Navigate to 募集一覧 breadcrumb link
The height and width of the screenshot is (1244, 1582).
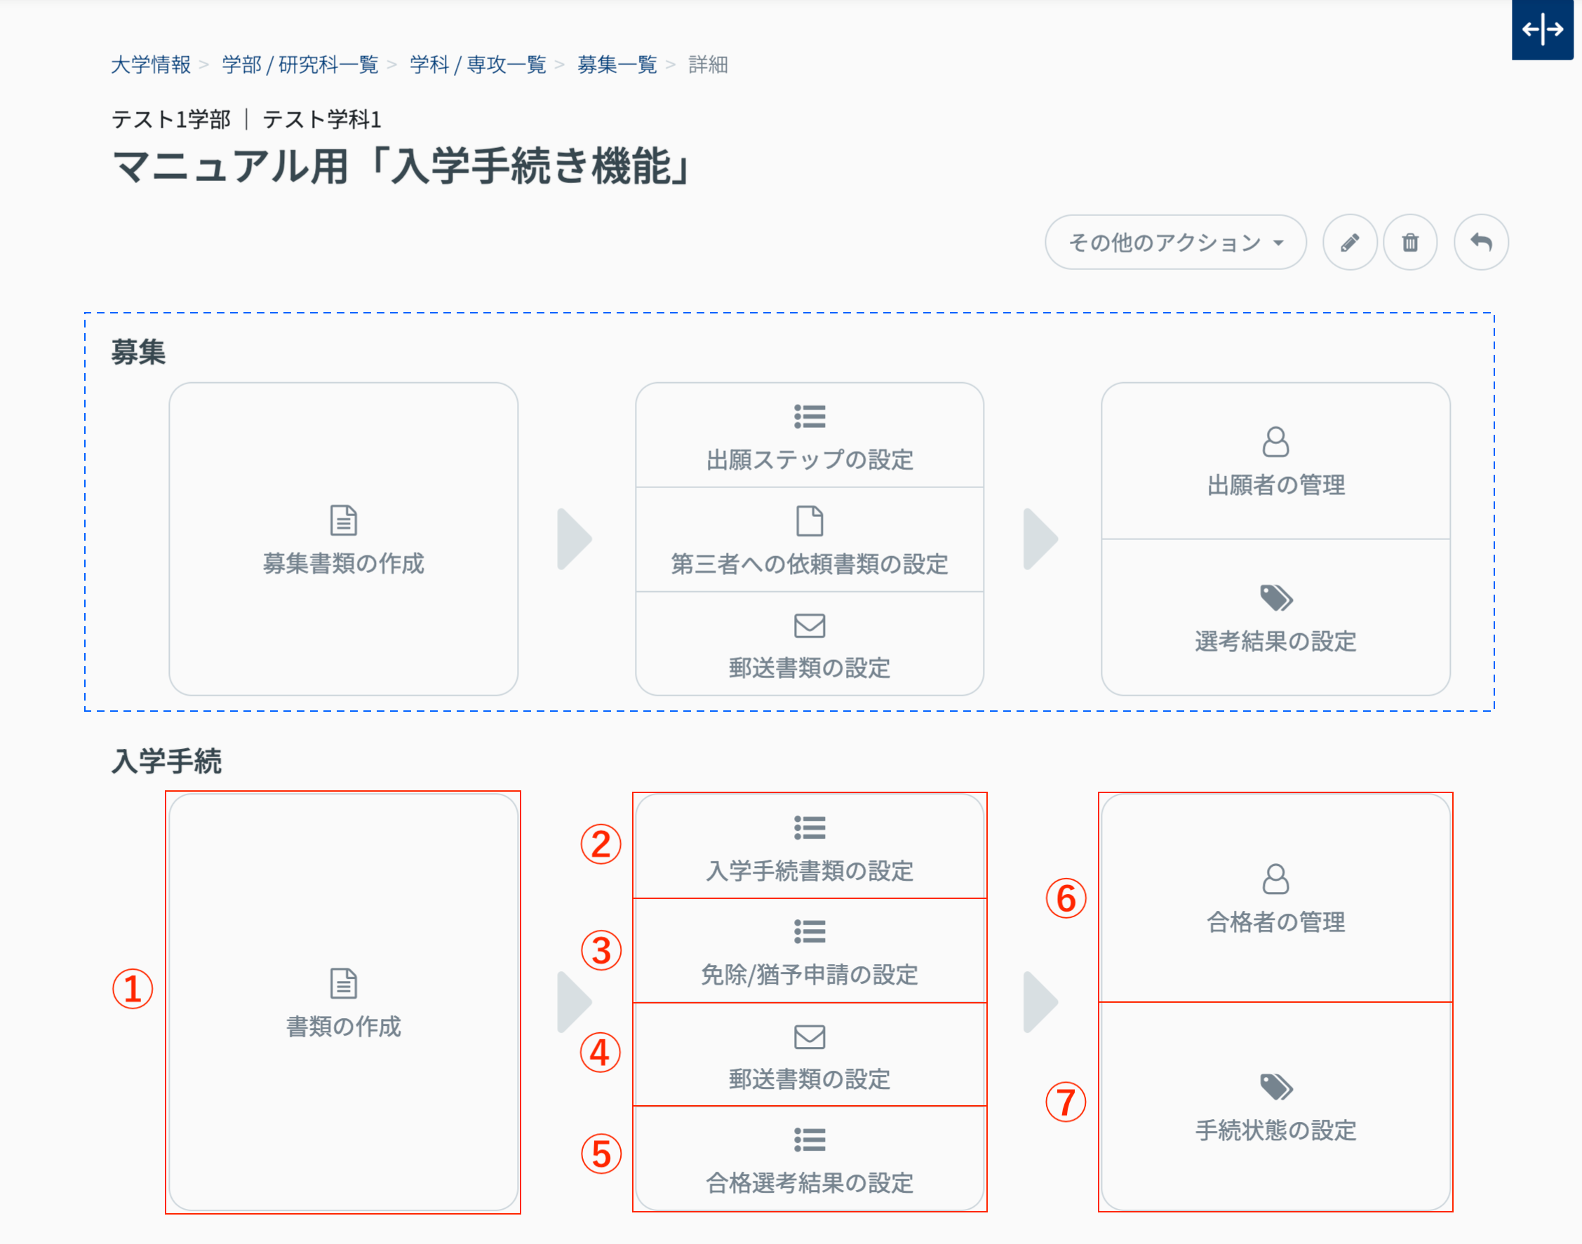617,65
